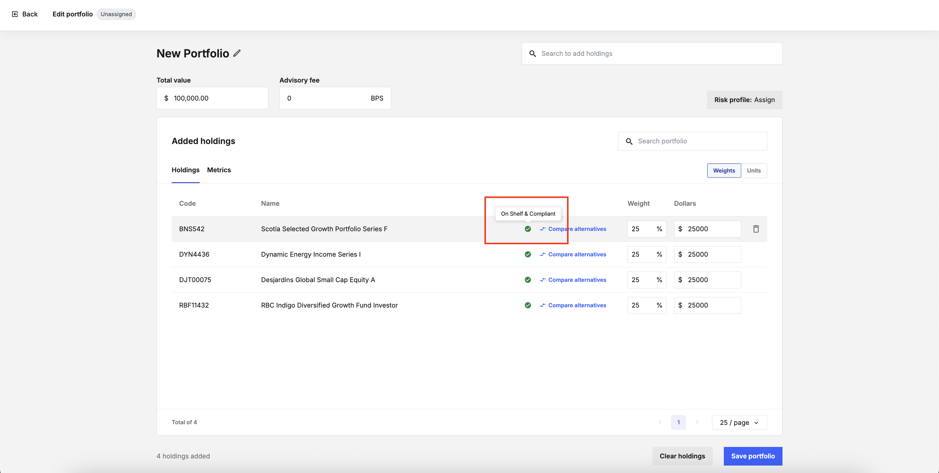Click the Total value input field
939x473 pixels.
(212, 98)
